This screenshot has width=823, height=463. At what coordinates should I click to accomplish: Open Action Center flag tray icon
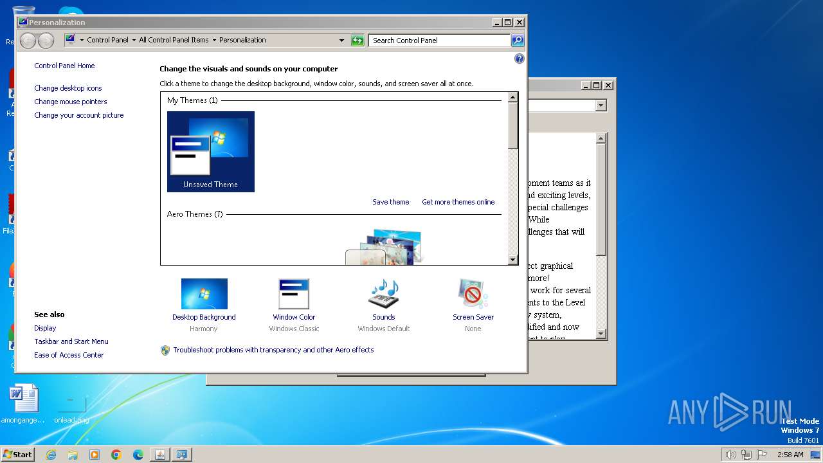pos(762,455)
